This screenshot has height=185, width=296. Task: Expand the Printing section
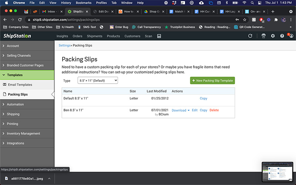pos(27,124)
